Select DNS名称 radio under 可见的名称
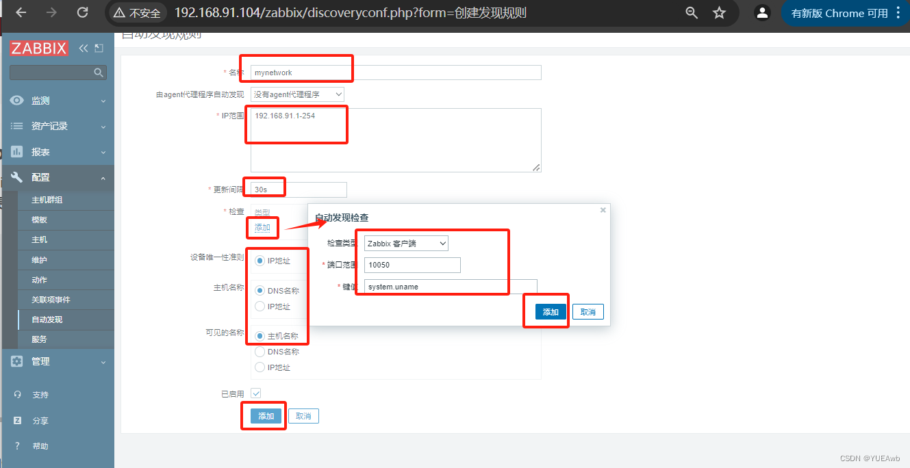The image size is (910, 468). (x=260, y=352)
